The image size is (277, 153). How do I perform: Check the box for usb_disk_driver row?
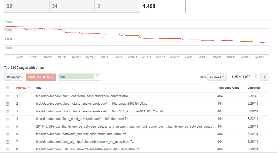pos(7,150)
